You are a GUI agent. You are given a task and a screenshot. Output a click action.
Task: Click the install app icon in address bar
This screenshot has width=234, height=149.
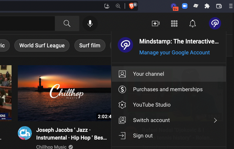pos(107,6)
